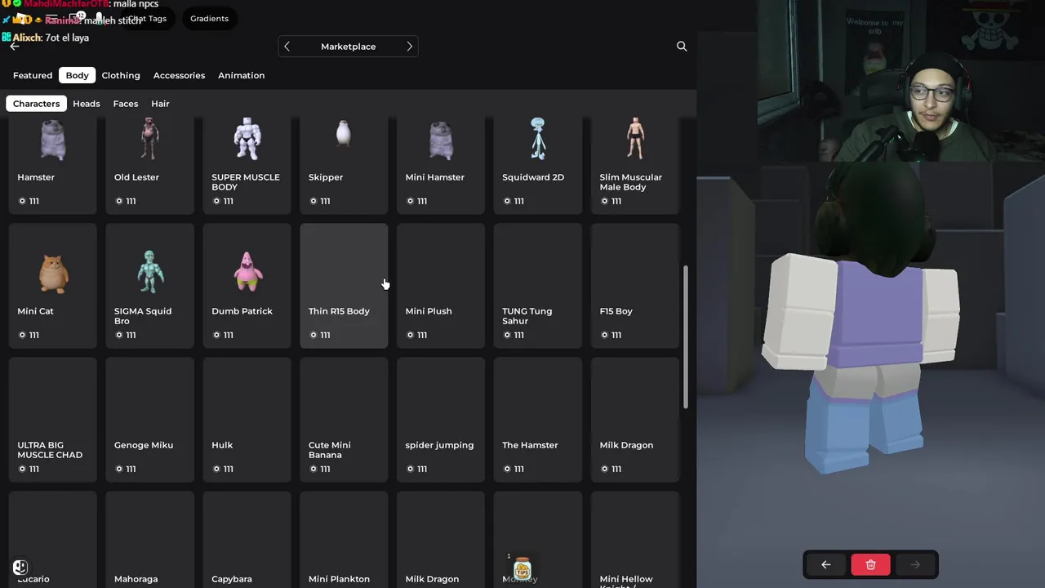
Task: Open the Genoge Miku card
Action: pos(150,420)
